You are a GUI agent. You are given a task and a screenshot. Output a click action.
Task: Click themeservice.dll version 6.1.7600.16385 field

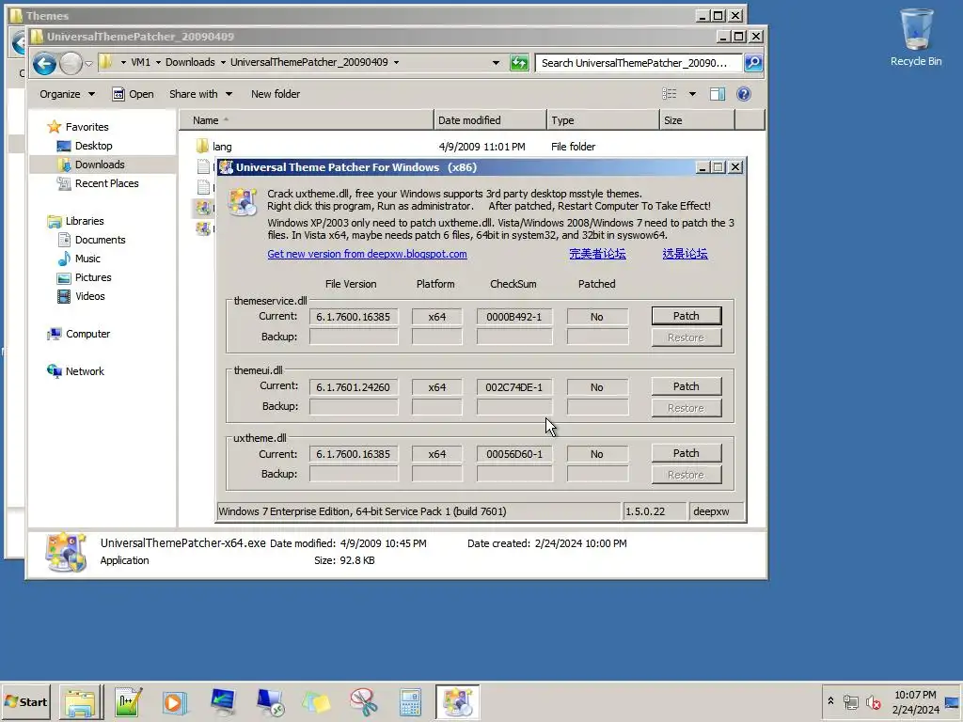tap(354, 317)
